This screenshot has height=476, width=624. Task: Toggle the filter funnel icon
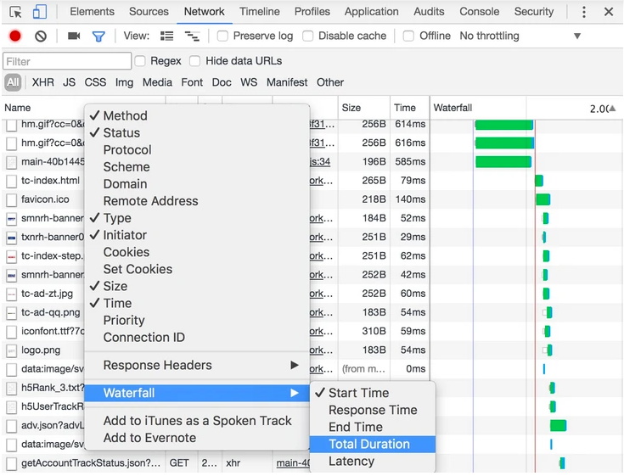(98, 36)
